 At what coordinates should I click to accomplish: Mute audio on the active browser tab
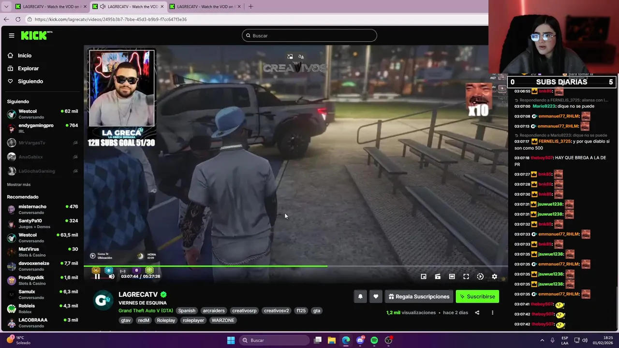coord(103,7)
